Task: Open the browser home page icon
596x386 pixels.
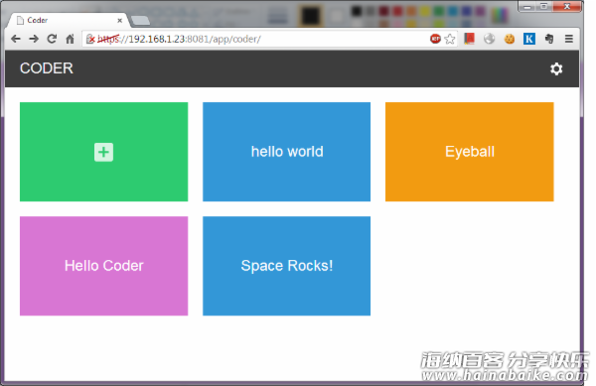Action: click(70, 39)
